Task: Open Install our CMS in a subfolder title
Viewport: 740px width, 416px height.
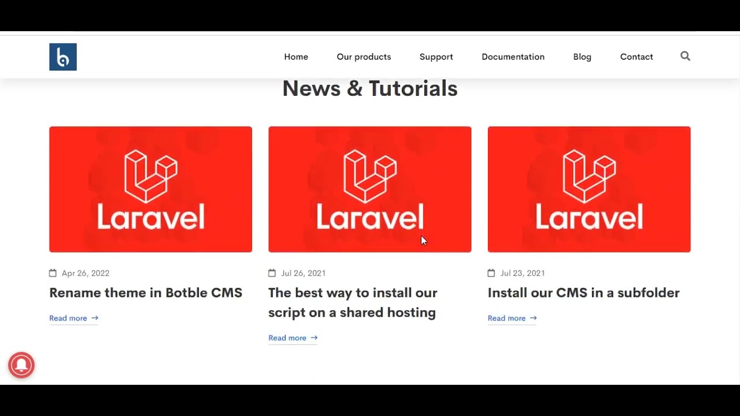Action: tap(583, 293)
